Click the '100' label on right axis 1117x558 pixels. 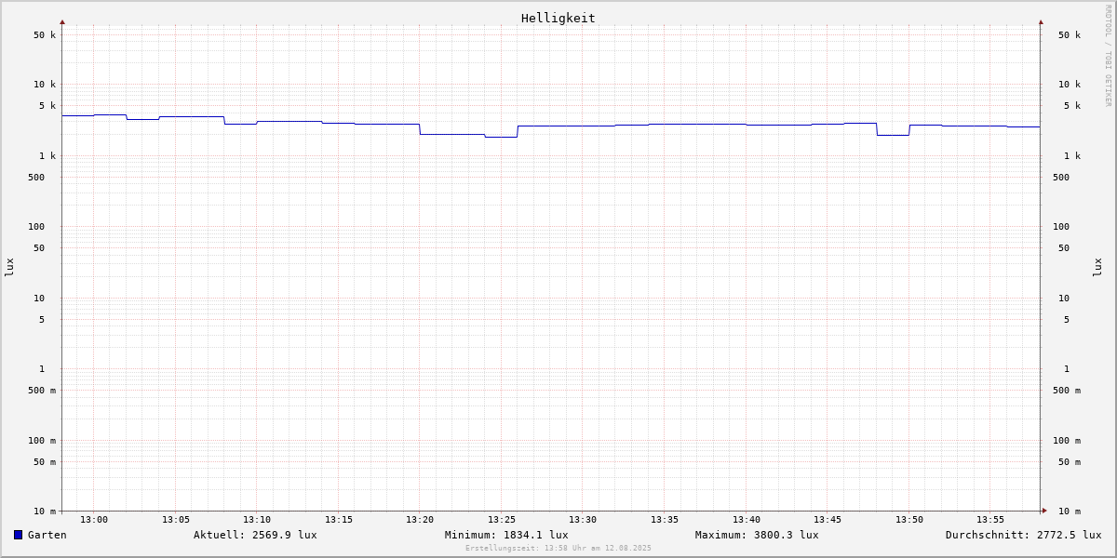1061,227
